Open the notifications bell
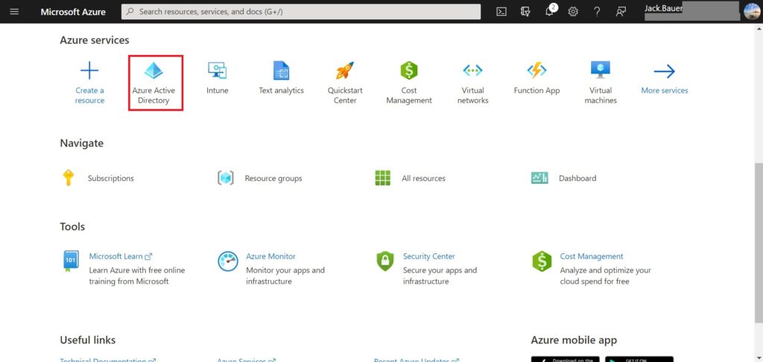Image resolution: width=763 pixels, height=362 pixels. click(550, 12)
